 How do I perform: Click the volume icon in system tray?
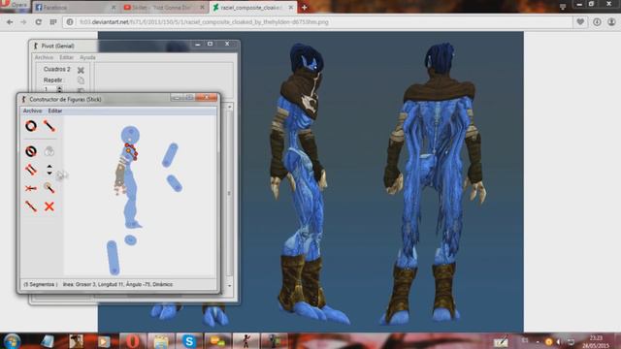pyautogui.click(x=559, y=341)
